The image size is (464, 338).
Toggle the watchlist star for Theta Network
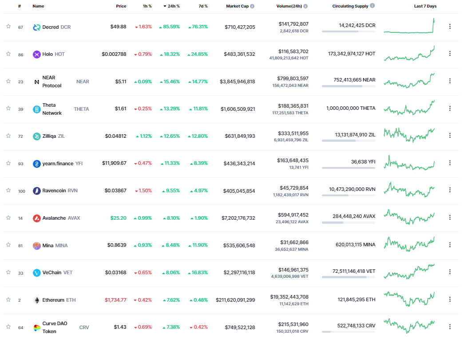(8, 109)
